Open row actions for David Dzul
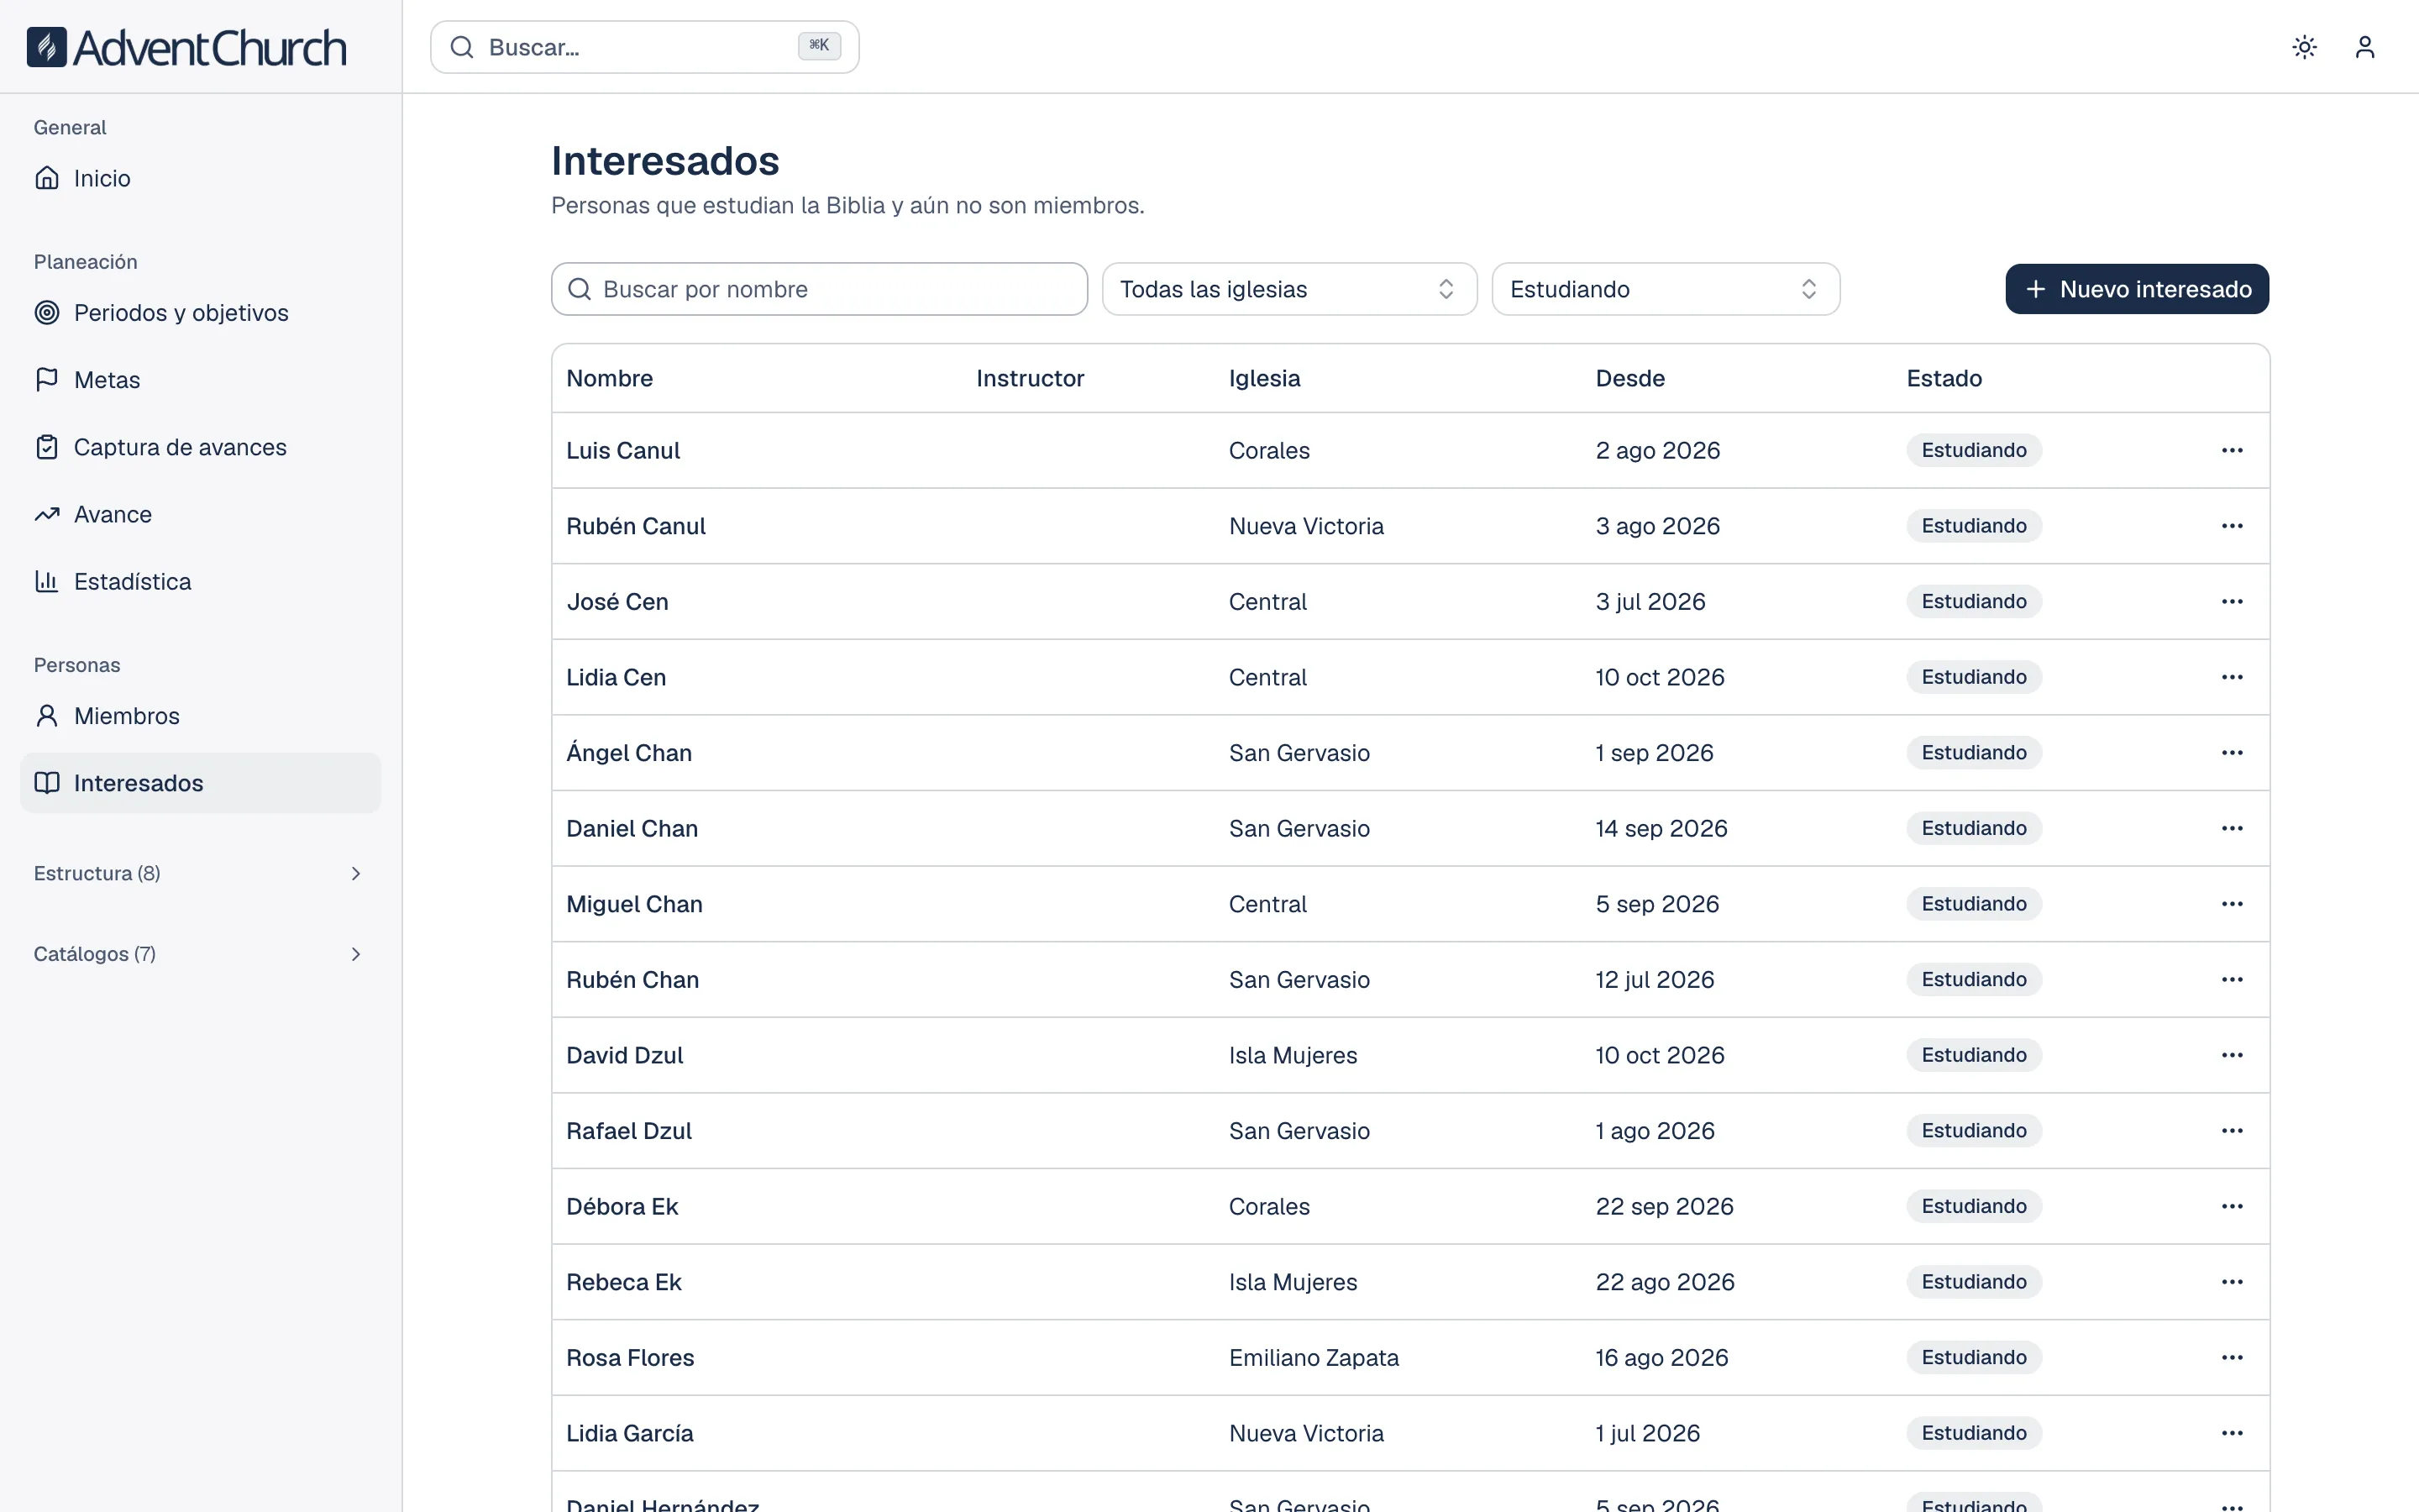The height and width of the screenshot is (1512, 2419). click(2232, 1055)
